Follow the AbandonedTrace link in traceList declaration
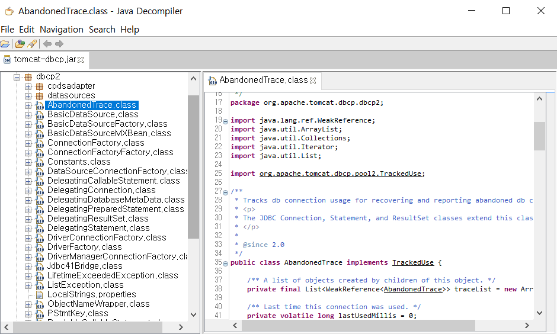Viewport: 557px width, 334px height. coord(413,289)
